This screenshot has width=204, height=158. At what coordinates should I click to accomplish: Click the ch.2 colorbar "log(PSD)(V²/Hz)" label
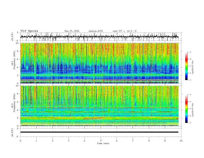tap(193, 110)
